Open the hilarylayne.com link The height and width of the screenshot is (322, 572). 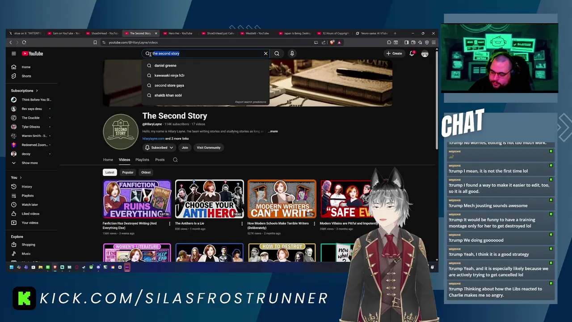pos(153,139)
